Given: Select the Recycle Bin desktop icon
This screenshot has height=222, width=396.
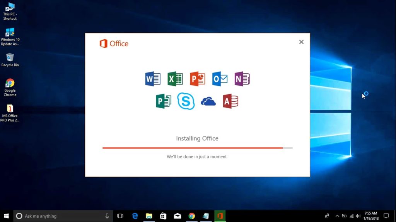Looking at the screenshot, I should click(10, 60).
